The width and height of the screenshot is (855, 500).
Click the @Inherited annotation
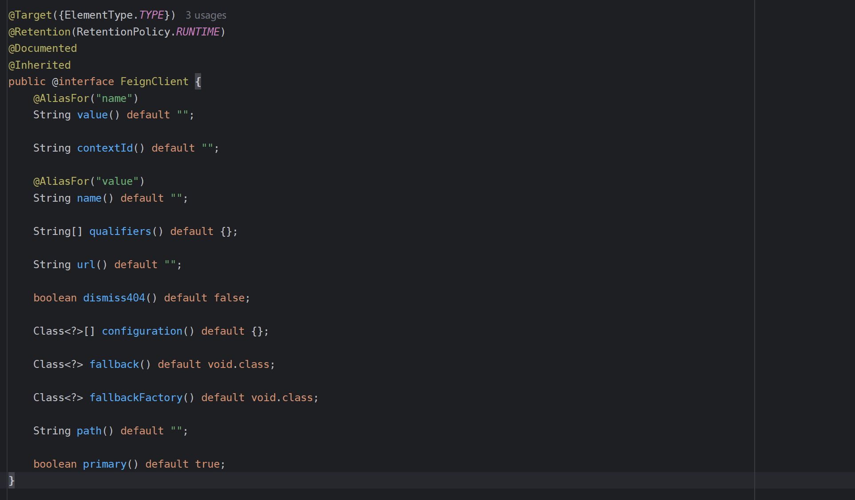click(x=40, y=65)
